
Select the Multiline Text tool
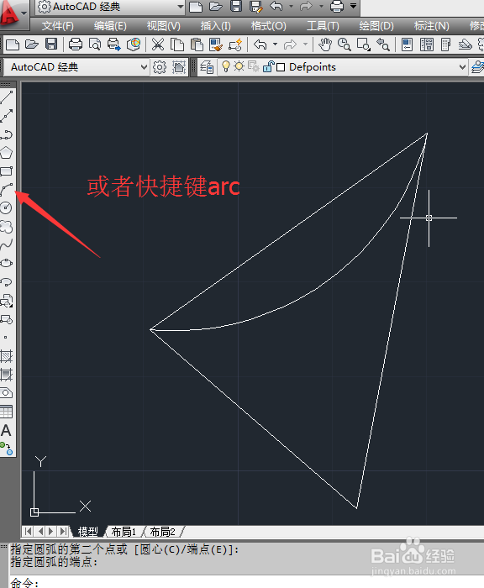[x=6, y=430]
